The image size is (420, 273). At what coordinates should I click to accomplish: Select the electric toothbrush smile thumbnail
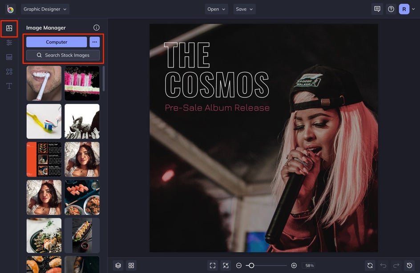tap(44, 83)
